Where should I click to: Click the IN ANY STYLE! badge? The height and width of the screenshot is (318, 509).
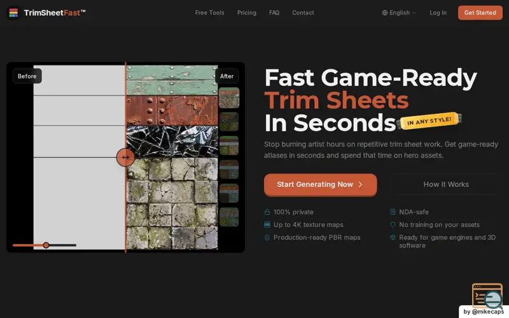(x=429, y=121)
